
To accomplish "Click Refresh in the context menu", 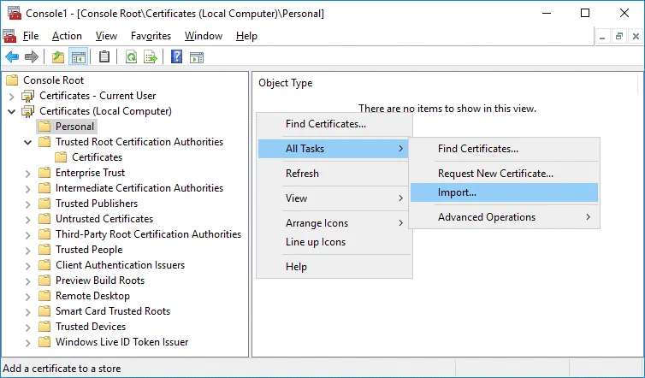I will click(302, 174).
